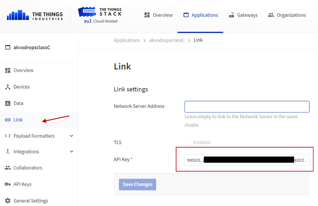Click the Integrations merge icon
318x206 pixels.
[8, 152]
